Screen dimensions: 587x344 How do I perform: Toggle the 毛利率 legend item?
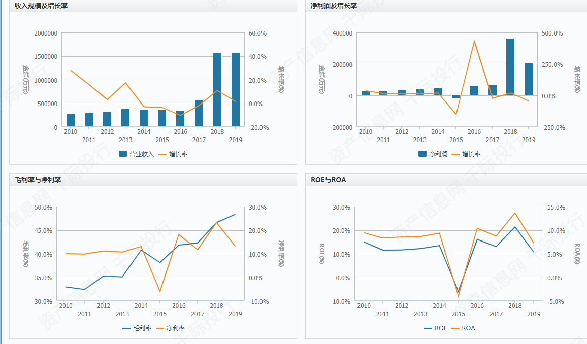pos(137,328)
